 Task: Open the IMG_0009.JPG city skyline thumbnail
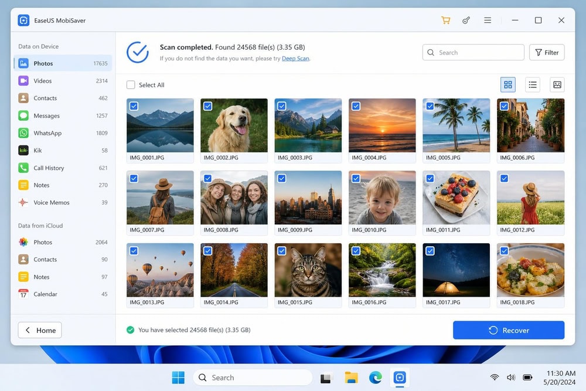(x=308, y=198)
